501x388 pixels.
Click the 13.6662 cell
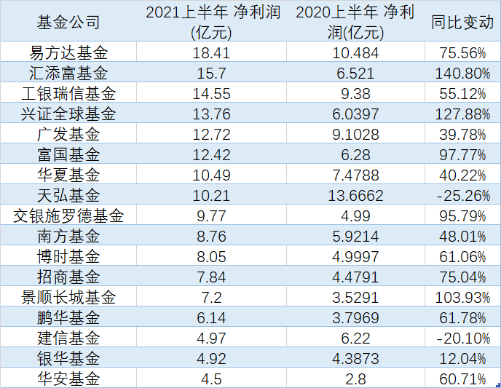[355, 194]
